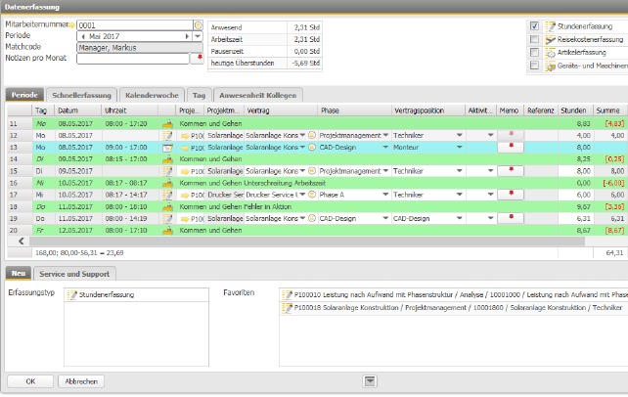Go to next month after Mai 2017
Screen dimensions: 628x397
(187, 36)
